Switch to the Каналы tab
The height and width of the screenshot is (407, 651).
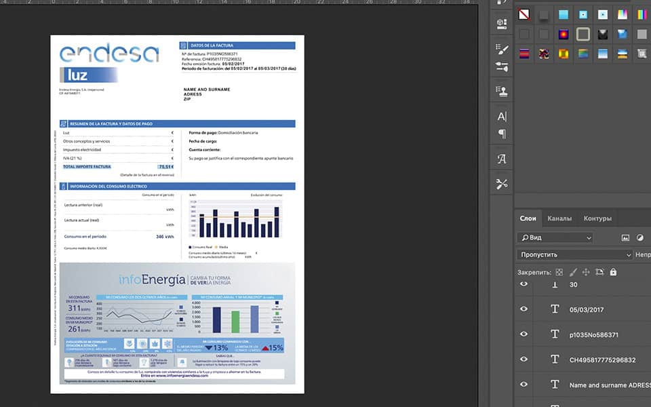[559, 218]
